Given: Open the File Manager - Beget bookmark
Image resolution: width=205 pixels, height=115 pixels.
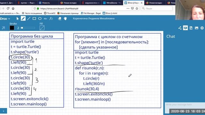Looking at the screenshot, I should (x=91, y=13).
